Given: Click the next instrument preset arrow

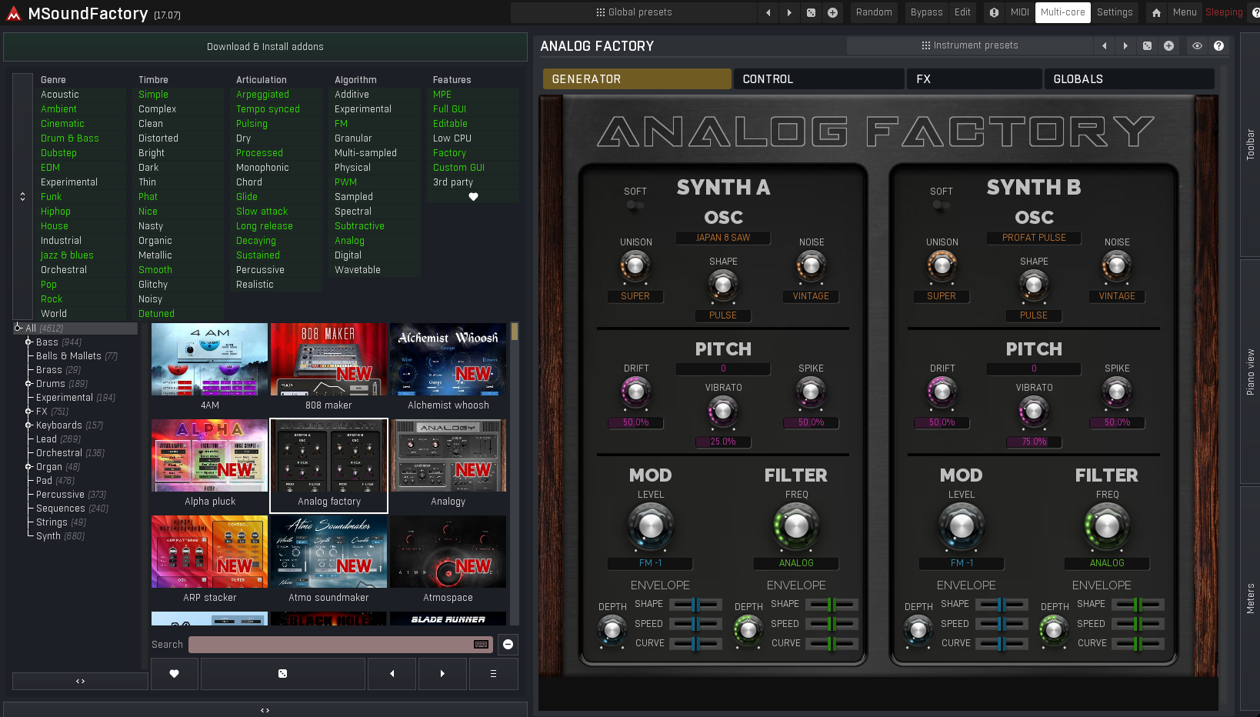Looking at the screenshot, I should click(1125, 46).
